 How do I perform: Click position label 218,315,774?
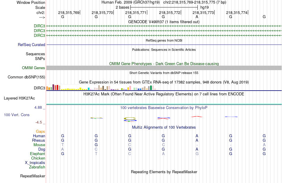(x=237, y=12)
